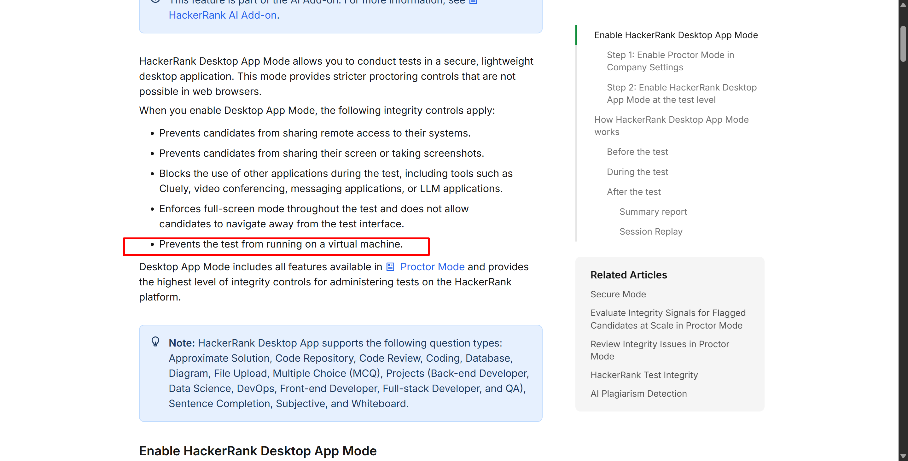Click the bullet about taking screenshots
The width and height of the screenshot is (908, 461).
click(321, 153)
